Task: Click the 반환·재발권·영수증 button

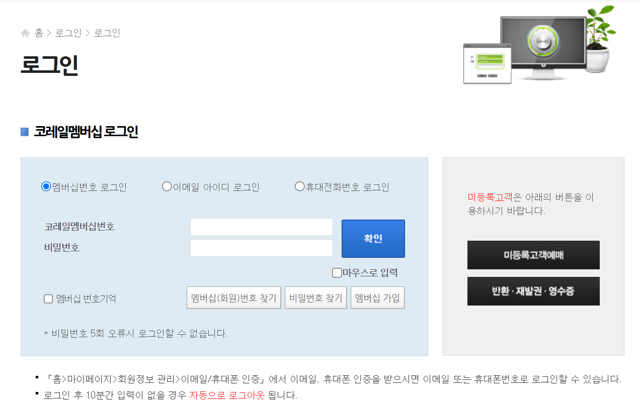Action: coord(533,291)
